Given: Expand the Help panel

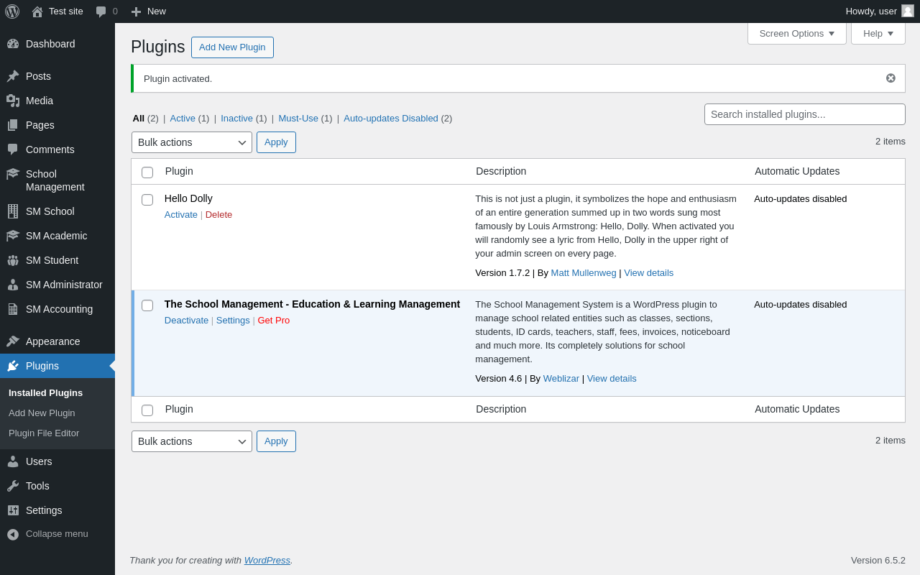Looking at the screenshot, I should pyautogui.click(x=878, y=33).
